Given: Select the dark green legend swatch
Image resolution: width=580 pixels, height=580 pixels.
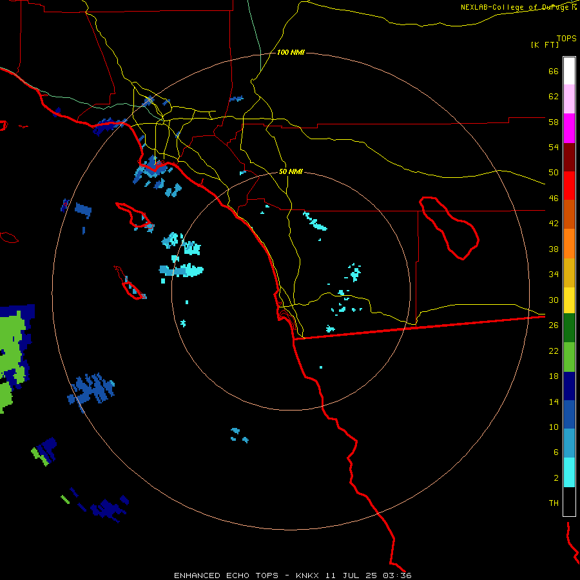Looking at the screenshot, I should [569, 328].
